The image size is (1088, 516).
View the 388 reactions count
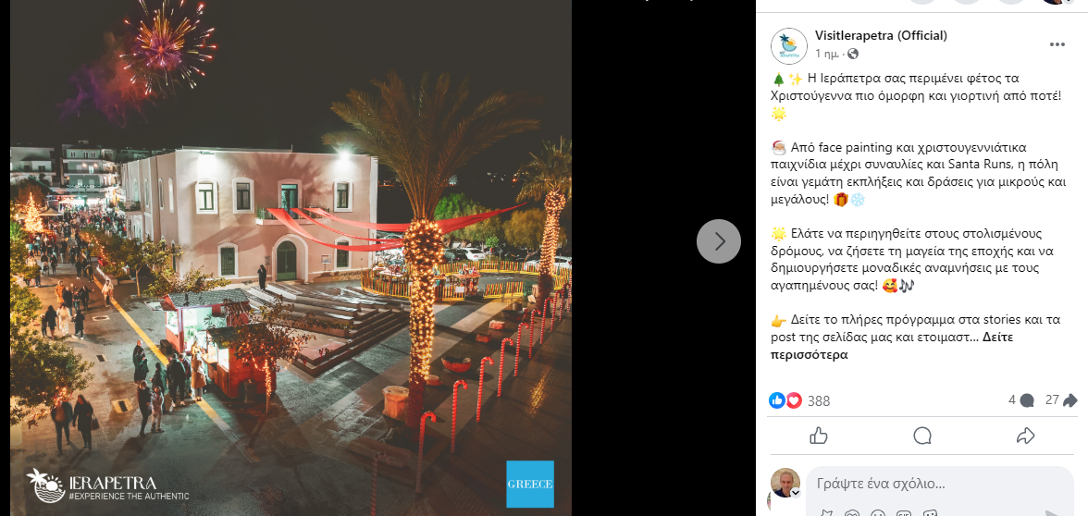819,401
